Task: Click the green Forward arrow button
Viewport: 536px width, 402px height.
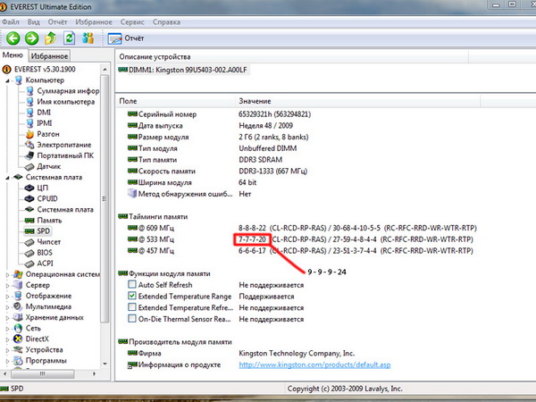Action: tap(32, 38)
